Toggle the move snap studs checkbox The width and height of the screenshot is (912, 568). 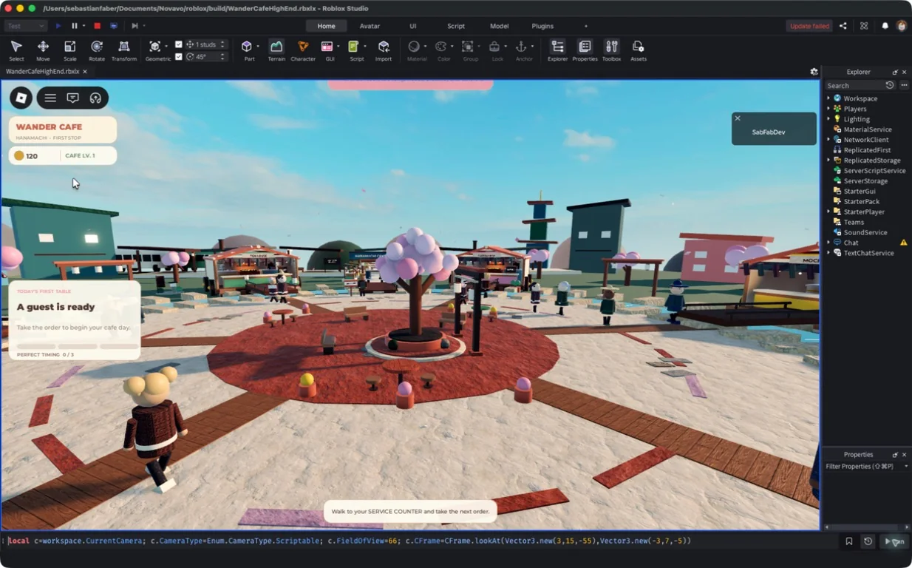(179, 44)
